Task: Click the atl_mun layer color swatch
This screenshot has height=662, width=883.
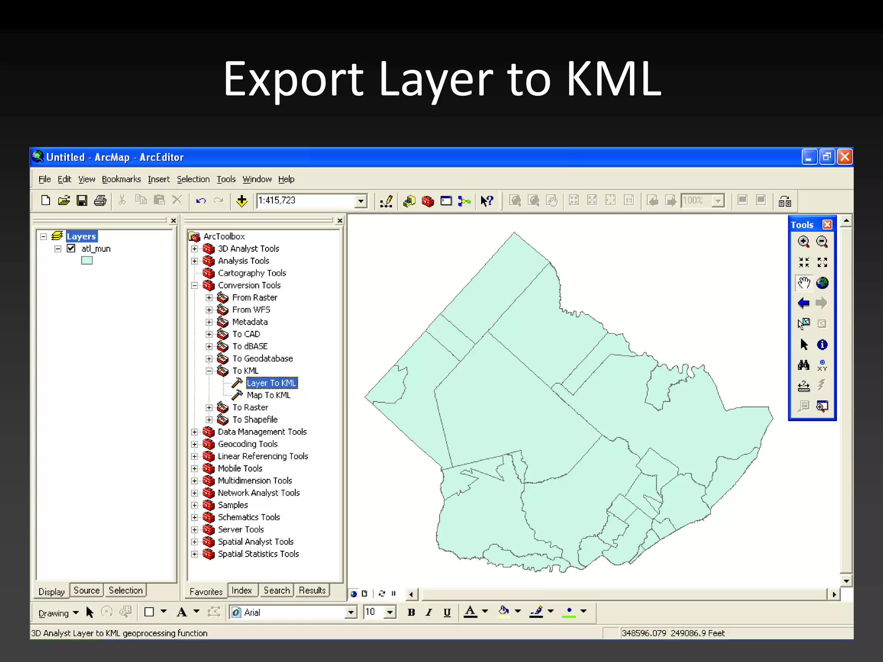Action: click(87, 260)
